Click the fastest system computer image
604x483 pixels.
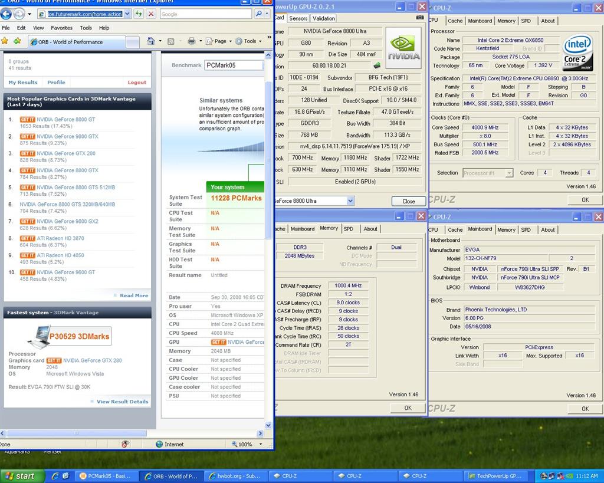pos(40,337)
